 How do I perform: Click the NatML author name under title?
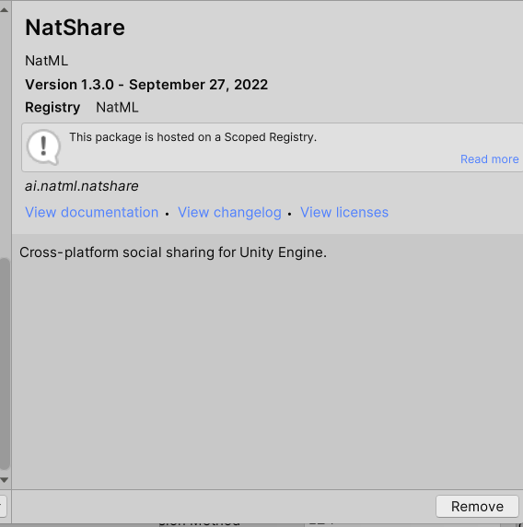point(46,61)
